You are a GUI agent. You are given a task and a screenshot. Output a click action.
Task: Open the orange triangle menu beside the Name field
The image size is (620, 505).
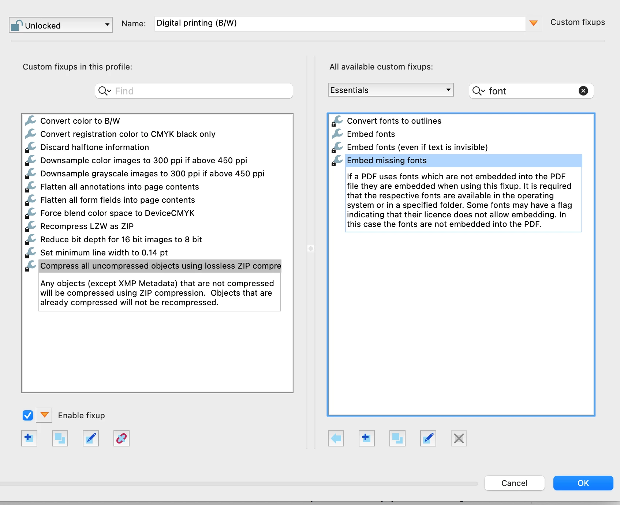[x=534, y=23]
